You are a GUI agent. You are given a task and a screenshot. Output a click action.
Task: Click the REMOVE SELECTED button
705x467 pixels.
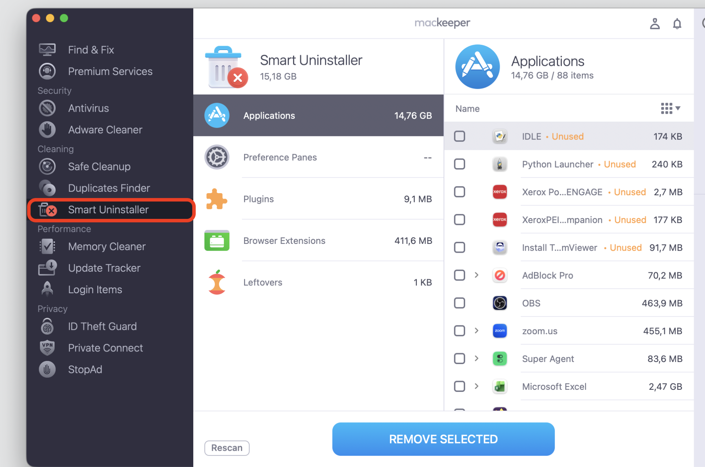[x=443, y=439]
